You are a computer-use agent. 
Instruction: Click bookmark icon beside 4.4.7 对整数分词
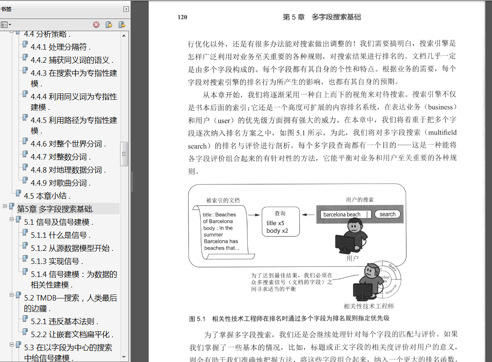pyautogui.click(x=25, y=154)
